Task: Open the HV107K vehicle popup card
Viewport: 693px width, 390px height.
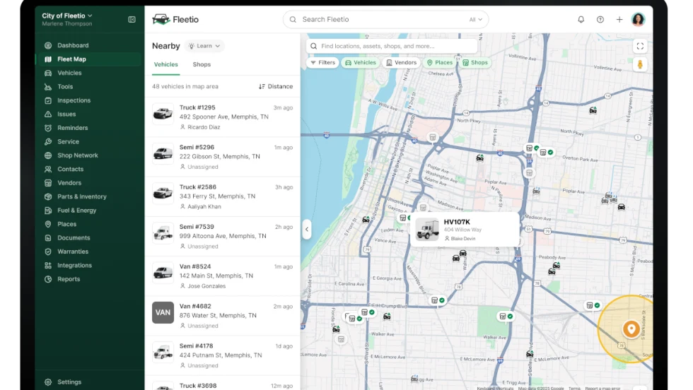Action: click(465, 229)
